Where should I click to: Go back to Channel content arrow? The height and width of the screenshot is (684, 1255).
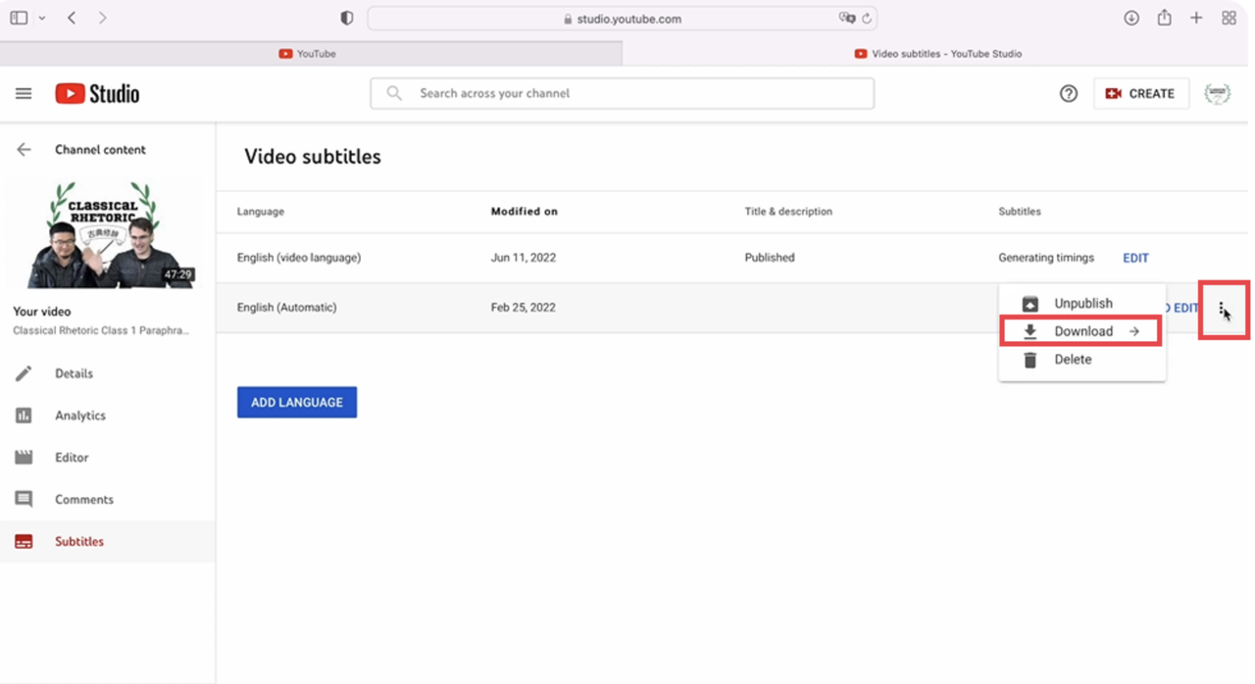(x=24, y=150)
